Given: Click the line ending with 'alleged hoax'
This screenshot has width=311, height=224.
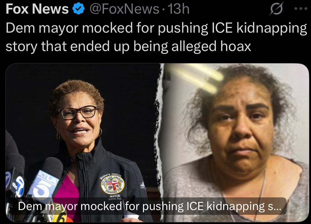Looking at the screenshot, I should tap(128, 46).
